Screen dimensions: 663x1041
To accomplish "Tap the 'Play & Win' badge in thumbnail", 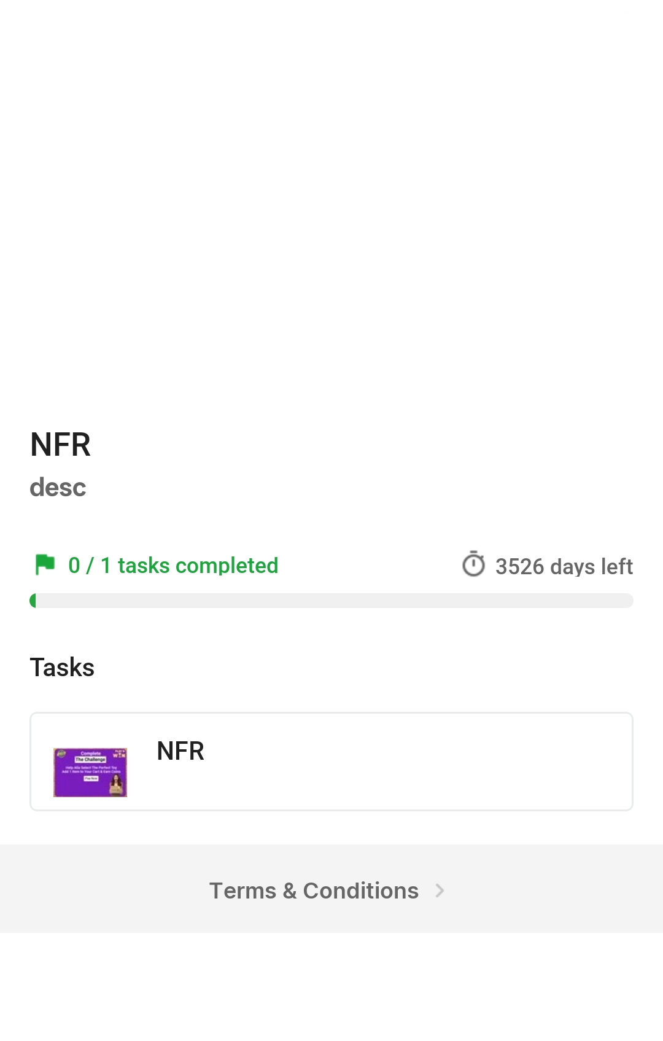I will (119, 754).
